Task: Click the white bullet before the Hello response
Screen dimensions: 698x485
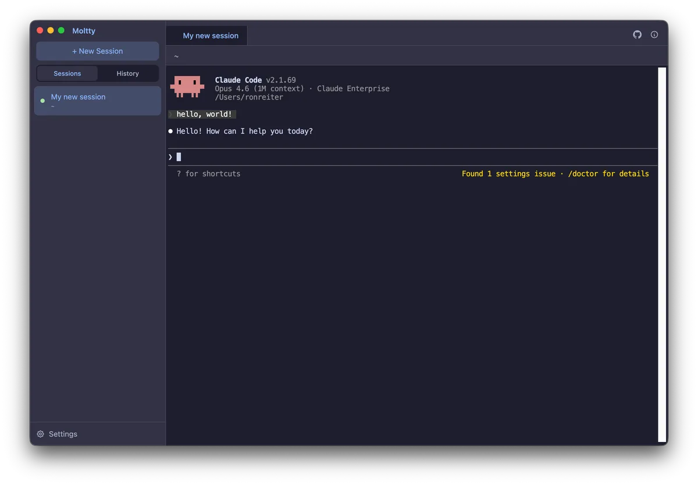Action: (170, 131)
